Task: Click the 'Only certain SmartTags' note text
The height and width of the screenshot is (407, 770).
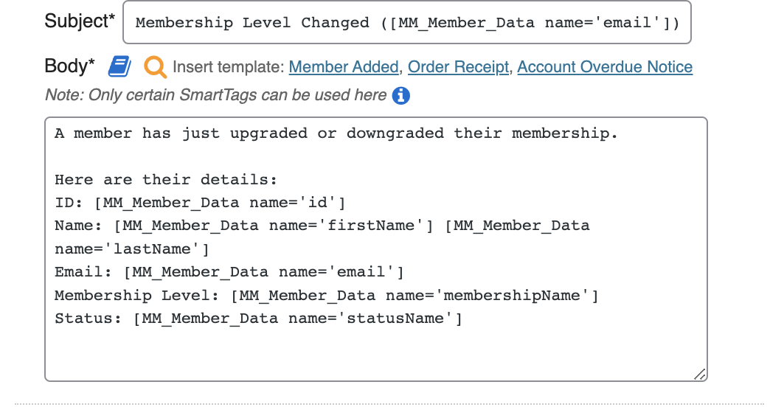Action: pyautogui.click(x=215, y=95)
